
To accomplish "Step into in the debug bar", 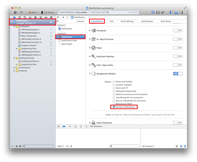I will coord(81,126).
